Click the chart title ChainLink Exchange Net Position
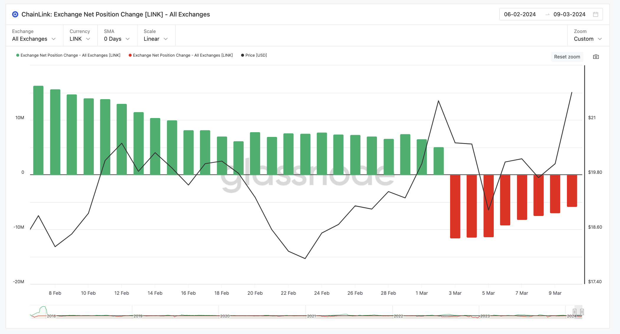The image size is (620, 334). coord(116,14)
